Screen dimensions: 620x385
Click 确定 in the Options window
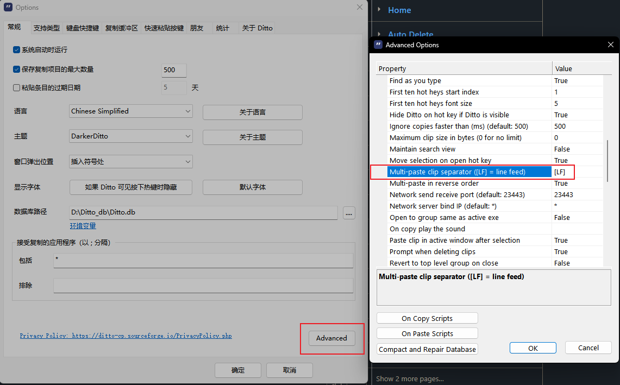(237, 370)
